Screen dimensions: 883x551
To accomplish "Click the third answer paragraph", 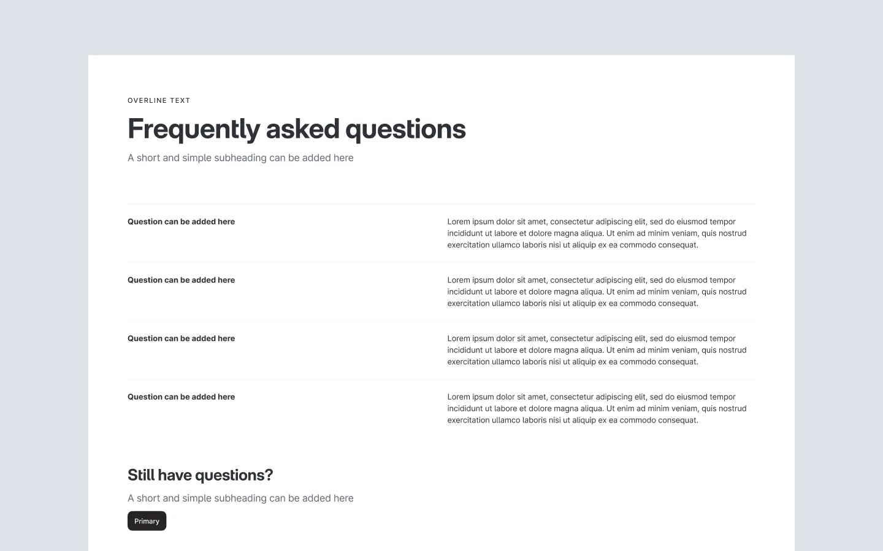I will (x=597, y=350).
